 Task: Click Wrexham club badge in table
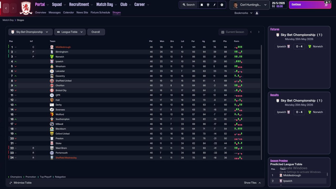[52, 66]
